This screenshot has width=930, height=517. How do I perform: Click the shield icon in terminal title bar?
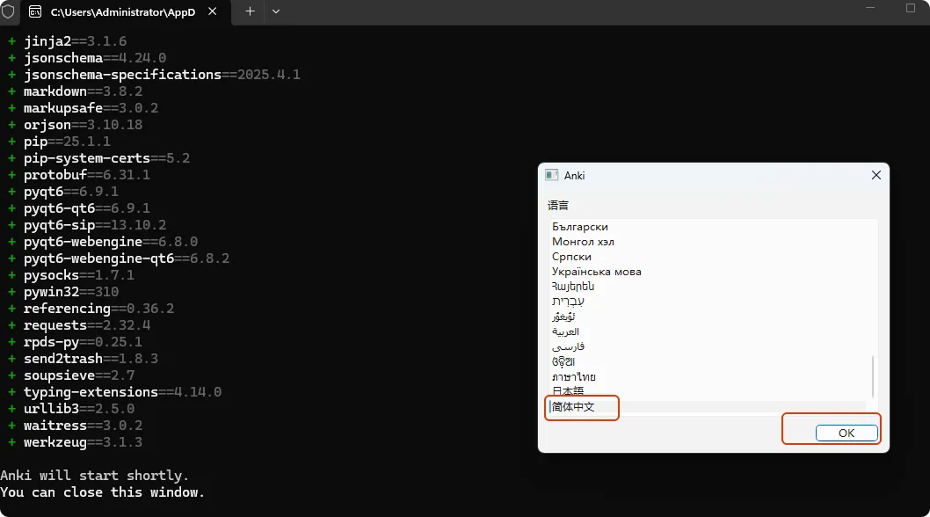coord(8,11)
